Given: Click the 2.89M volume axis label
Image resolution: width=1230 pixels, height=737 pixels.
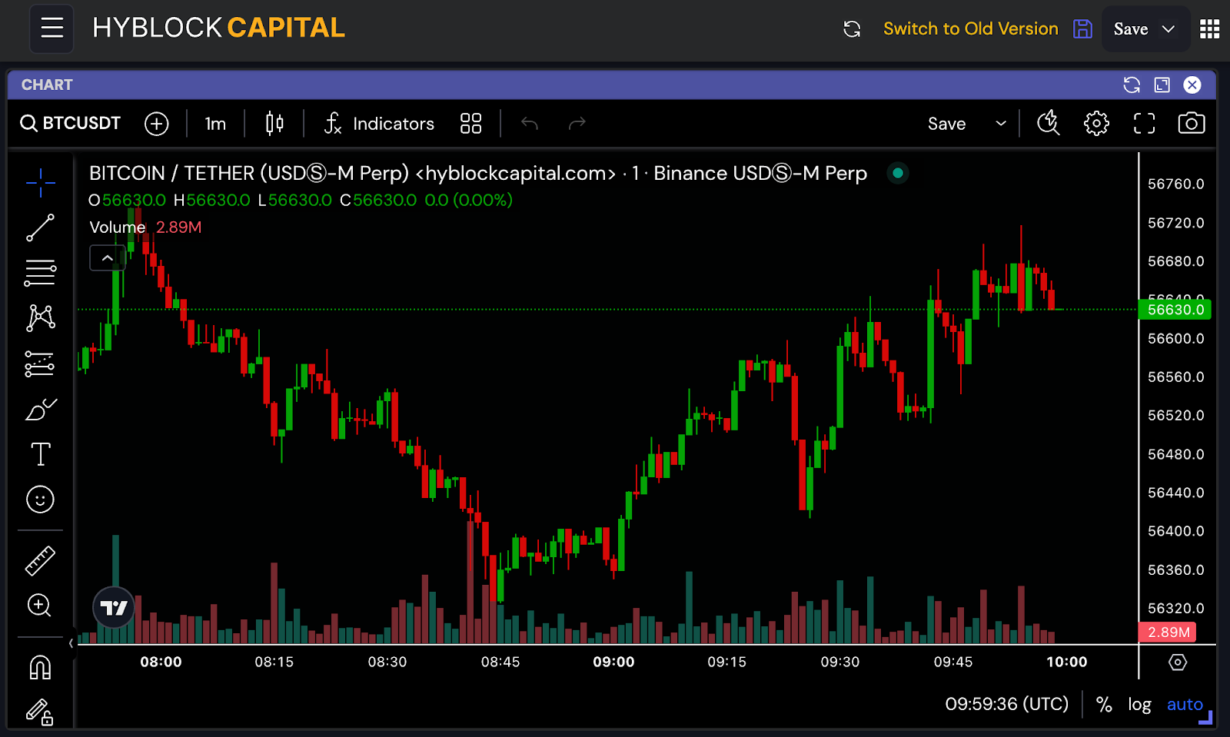Looking at the screenshot, I should (1168, 632).
